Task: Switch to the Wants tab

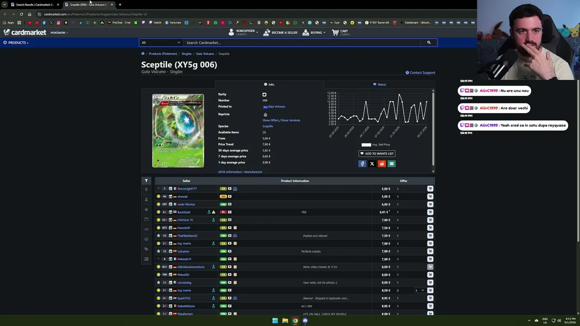Action: [379, 84]
